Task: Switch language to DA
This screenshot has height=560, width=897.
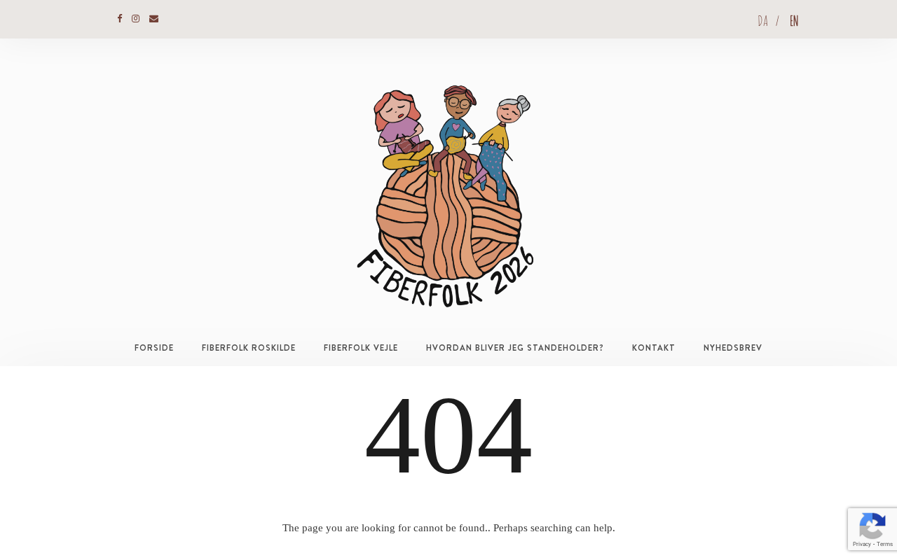Action: [x=762, y=21]
